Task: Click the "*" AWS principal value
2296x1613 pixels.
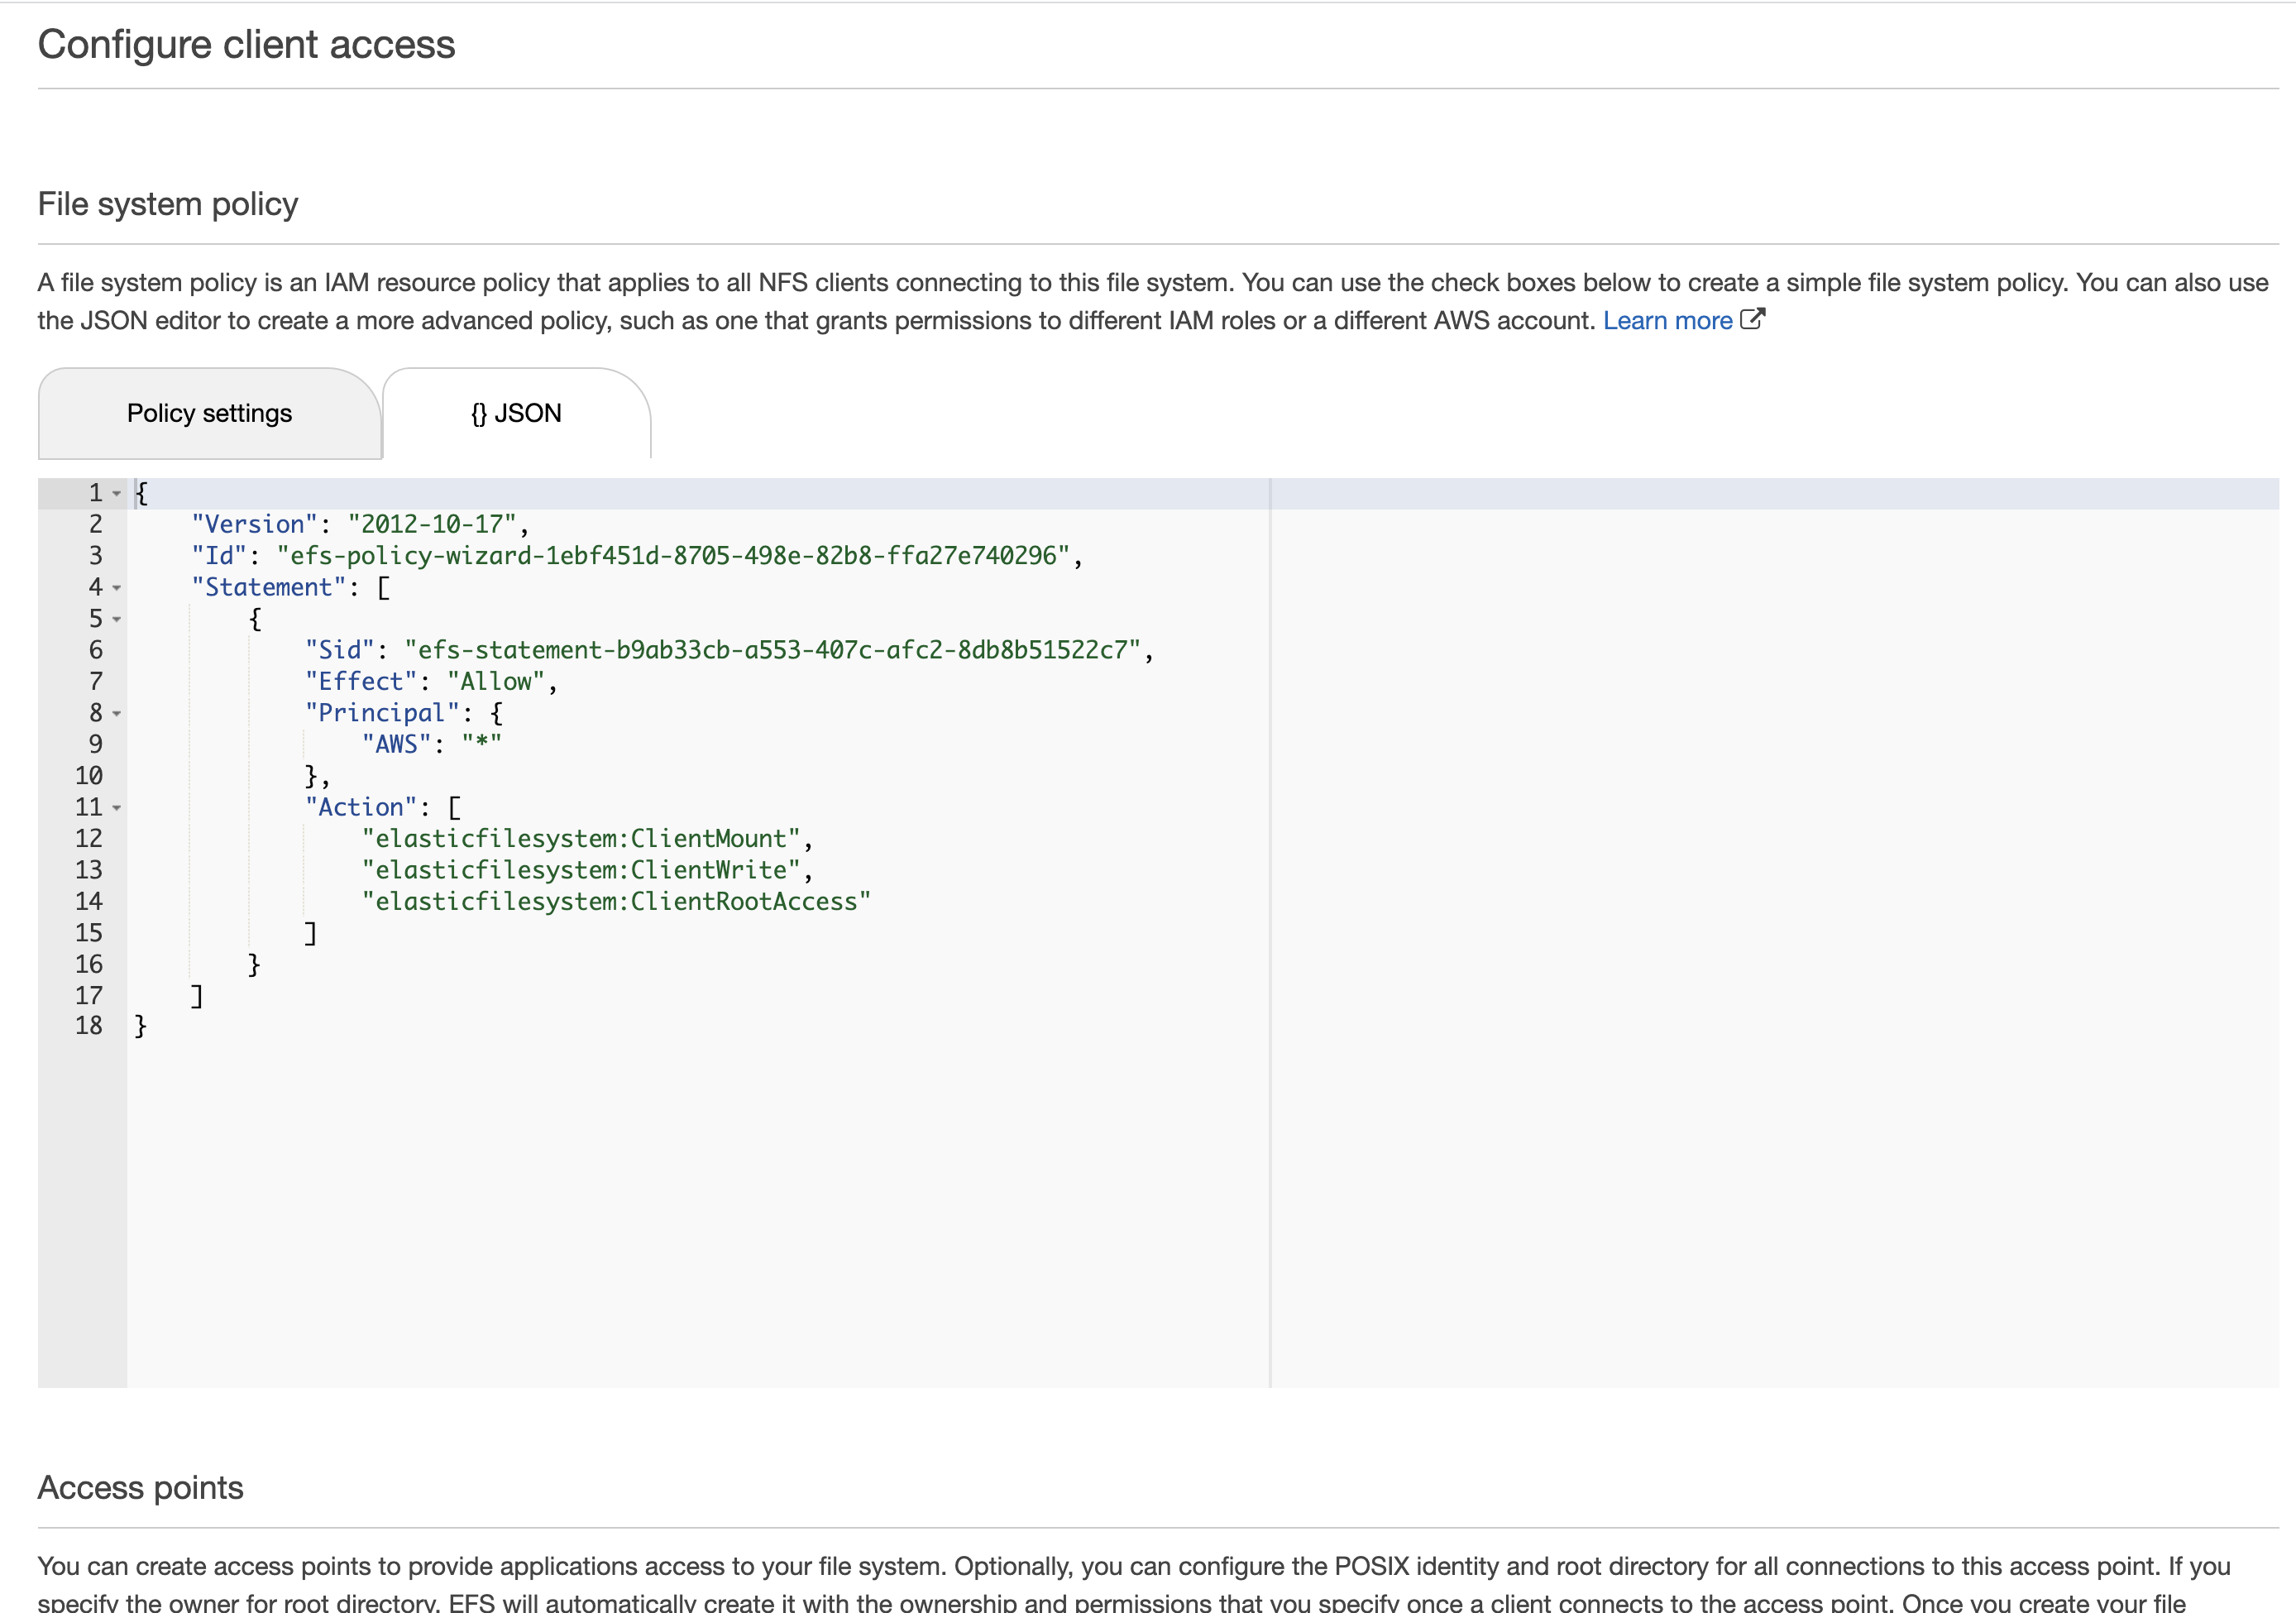Action: pyautogui.click(x=481, y=744)
